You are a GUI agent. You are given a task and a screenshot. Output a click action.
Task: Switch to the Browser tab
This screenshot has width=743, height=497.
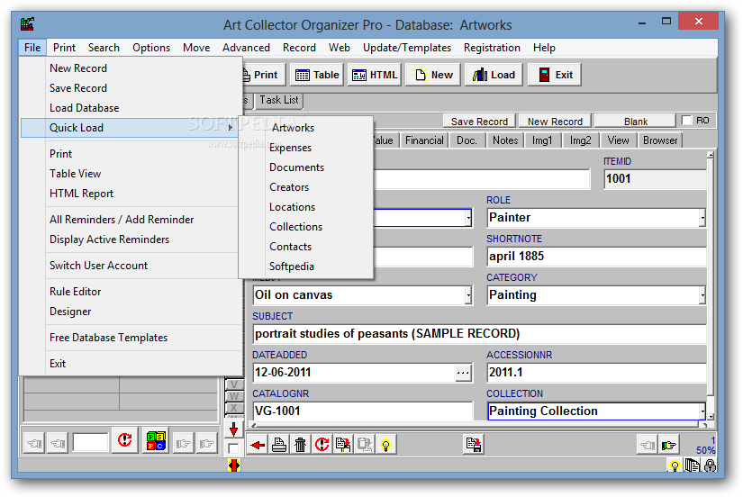[x=660, y=140]
